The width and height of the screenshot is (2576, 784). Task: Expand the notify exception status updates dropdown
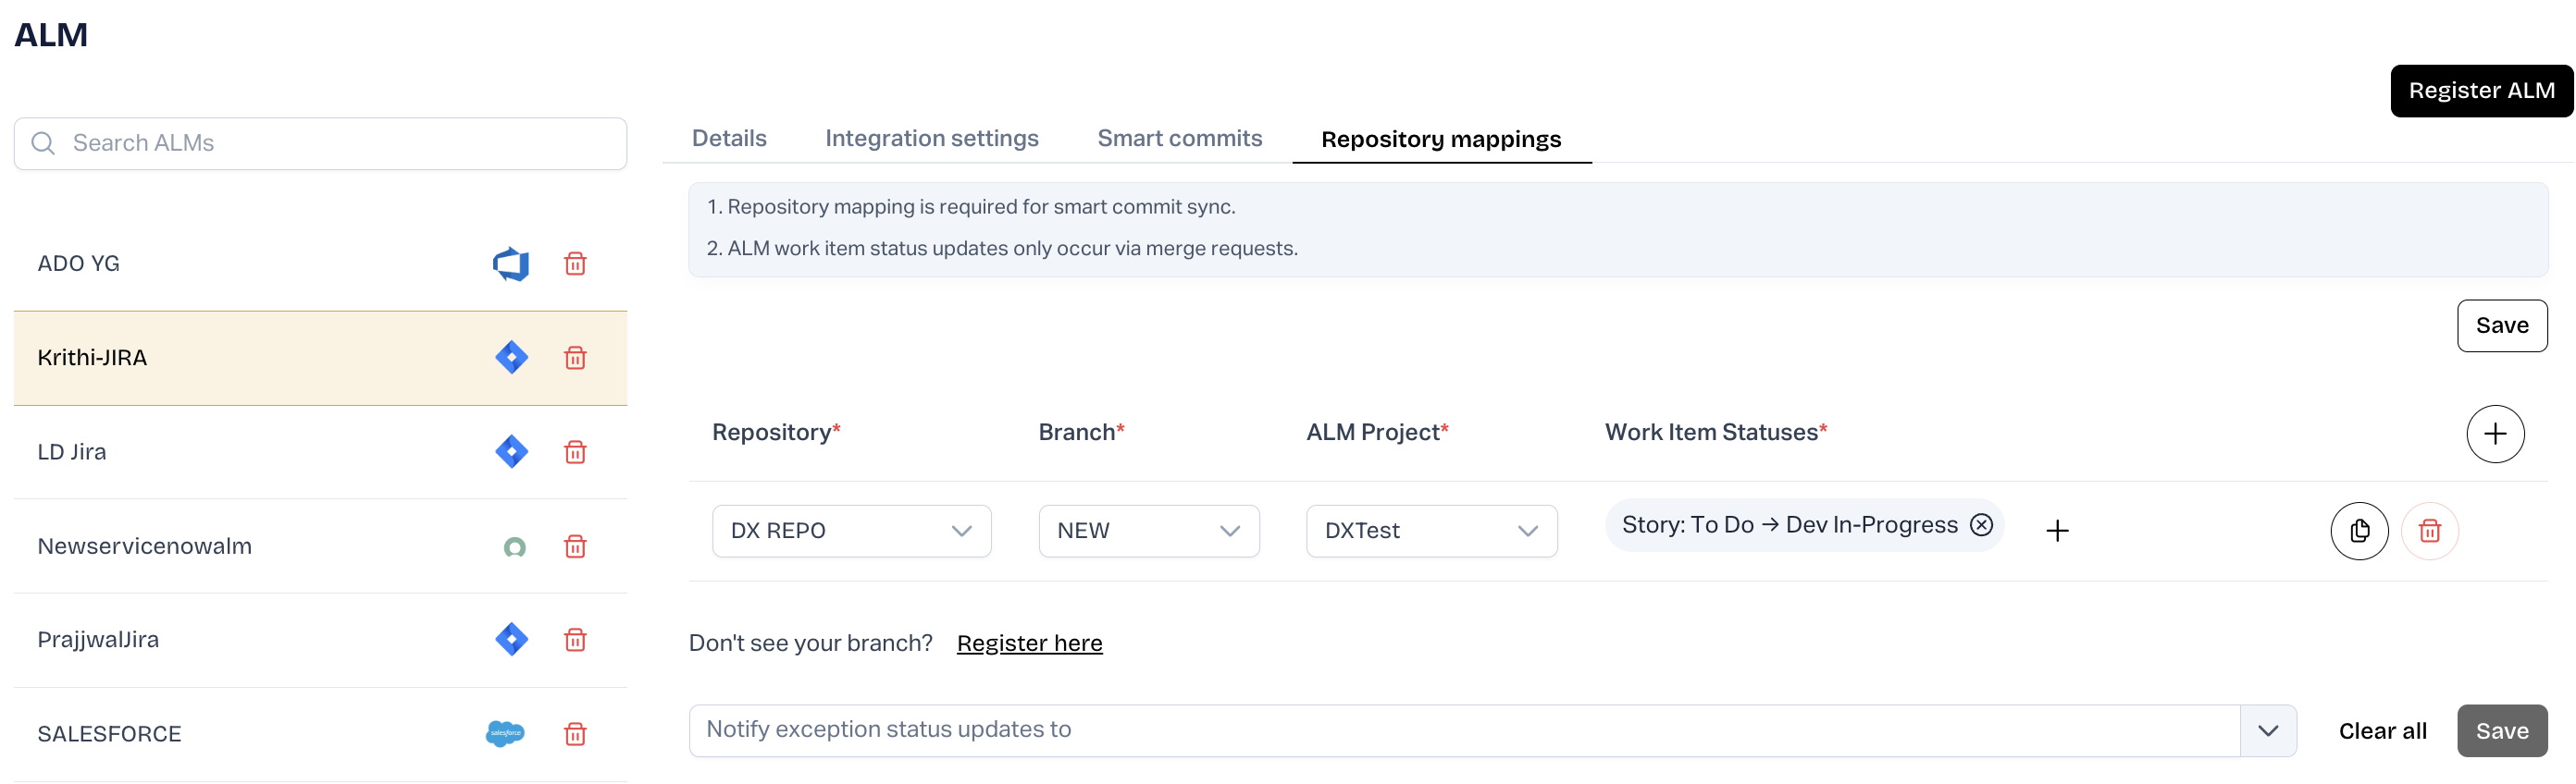2267,731
